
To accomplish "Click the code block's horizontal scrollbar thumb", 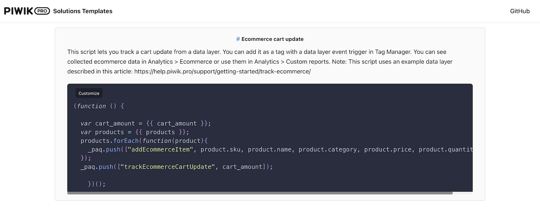I will click(x=259, y=193).
